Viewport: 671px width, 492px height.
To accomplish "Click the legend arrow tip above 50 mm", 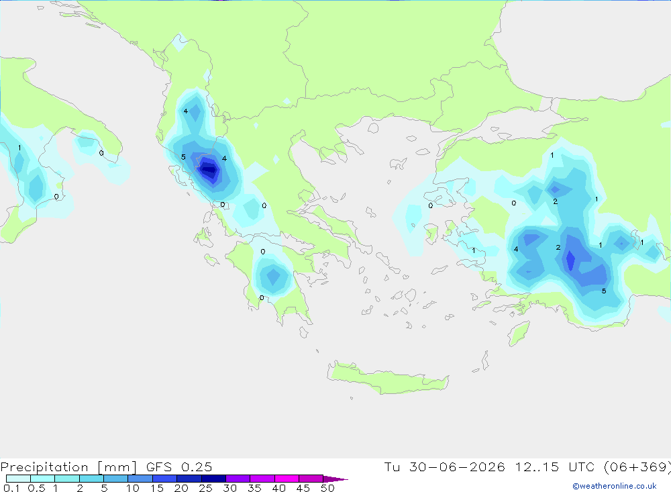I will coord(335,479).
